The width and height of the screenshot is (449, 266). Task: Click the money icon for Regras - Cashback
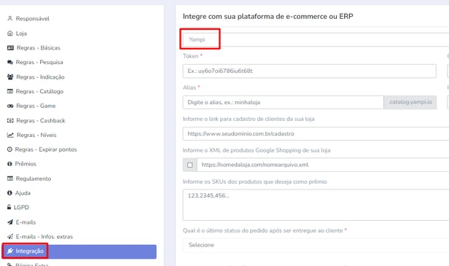tap(10, 120)
